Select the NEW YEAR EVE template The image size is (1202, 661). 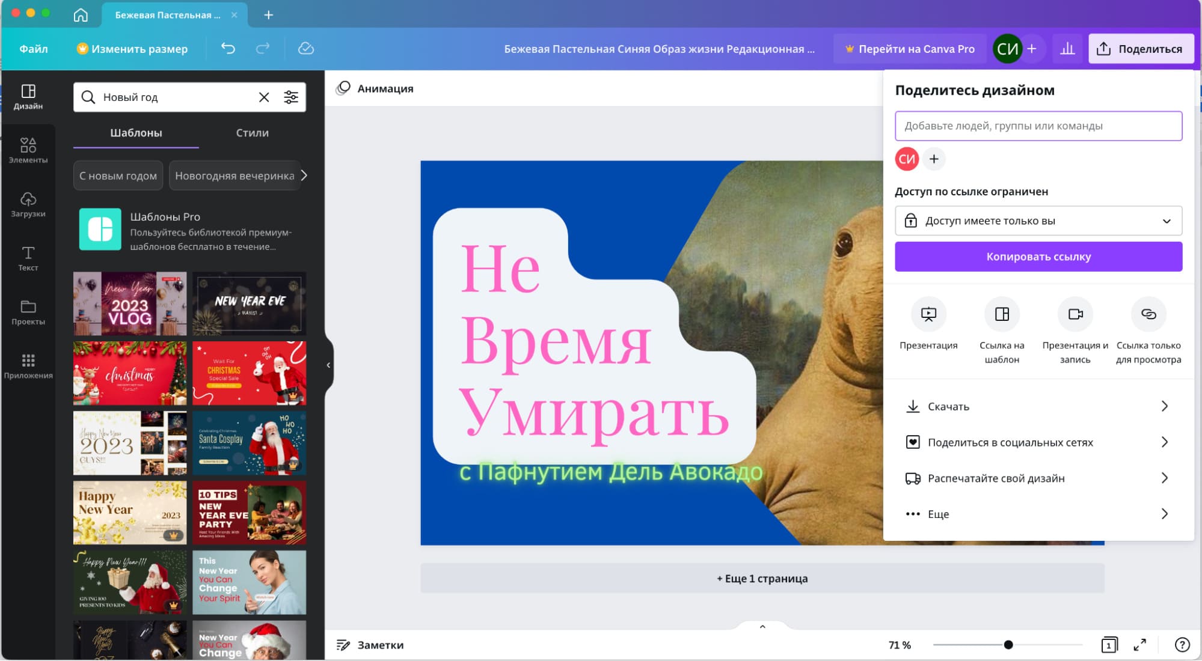coord(250,303)
